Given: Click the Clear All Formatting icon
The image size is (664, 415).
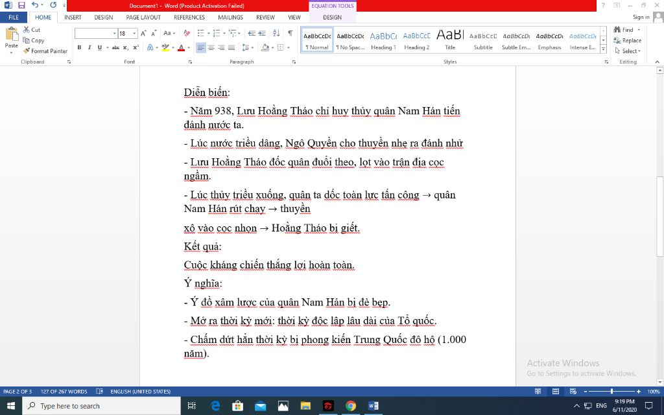Looking at the screenshot, I should pos(185,34).
